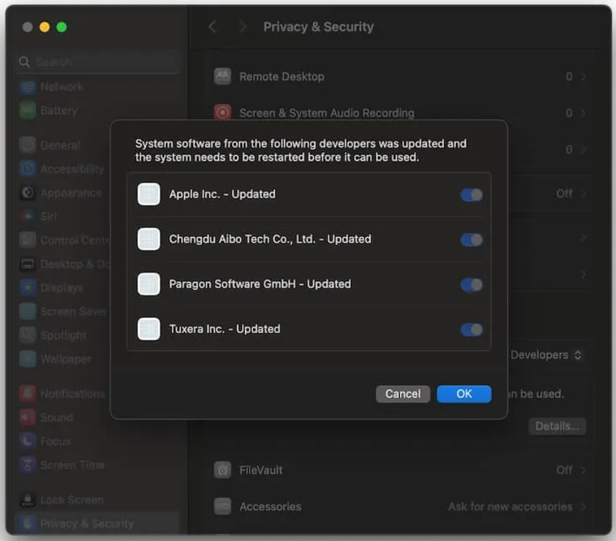Click the yellow minimize window button
The image size is (616, 541).
tap(45, 27)
